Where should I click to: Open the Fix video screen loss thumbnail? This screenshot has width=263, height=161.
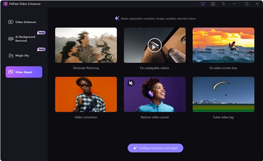pos(224,45)
